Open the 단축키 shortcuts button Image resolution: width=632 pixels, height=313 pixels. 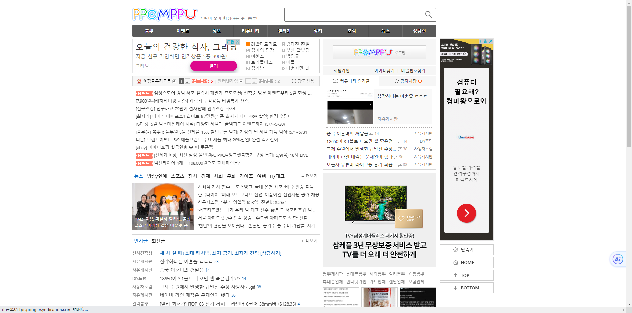tap(467, 250)
